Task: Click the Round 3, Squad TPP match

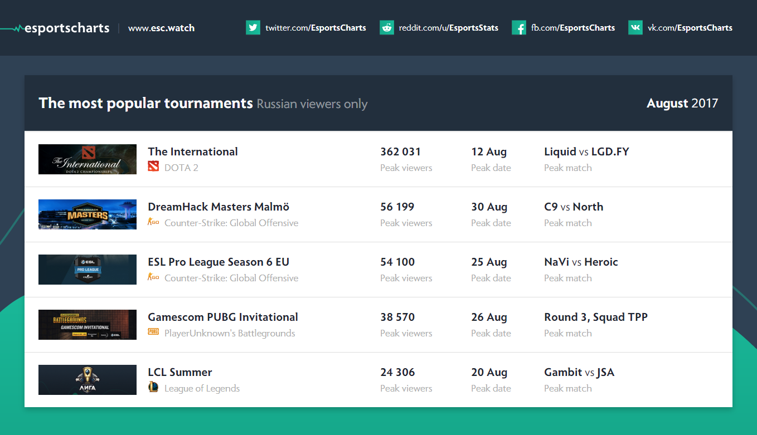Action: [596, 317]
